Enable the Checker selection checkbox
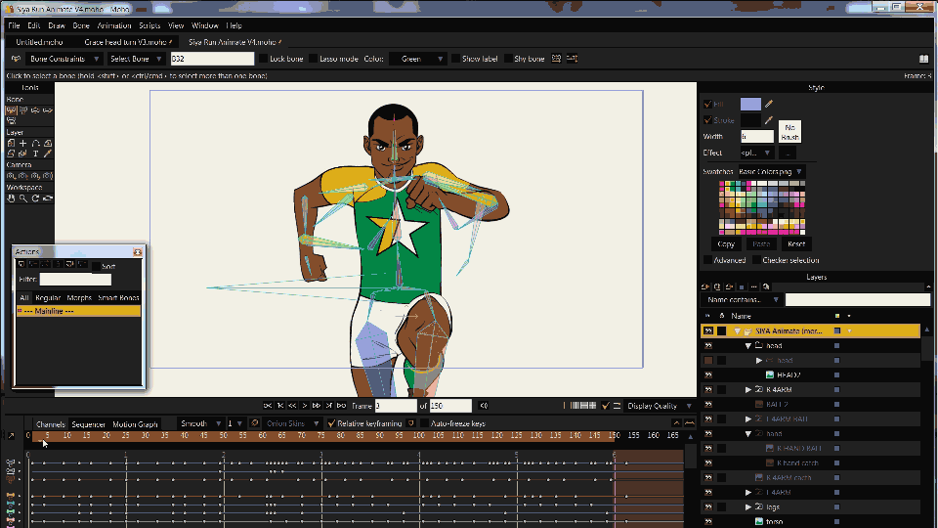The height and width of the screenshot is (528, 938). pyautogui.click(x=756, y=260)
